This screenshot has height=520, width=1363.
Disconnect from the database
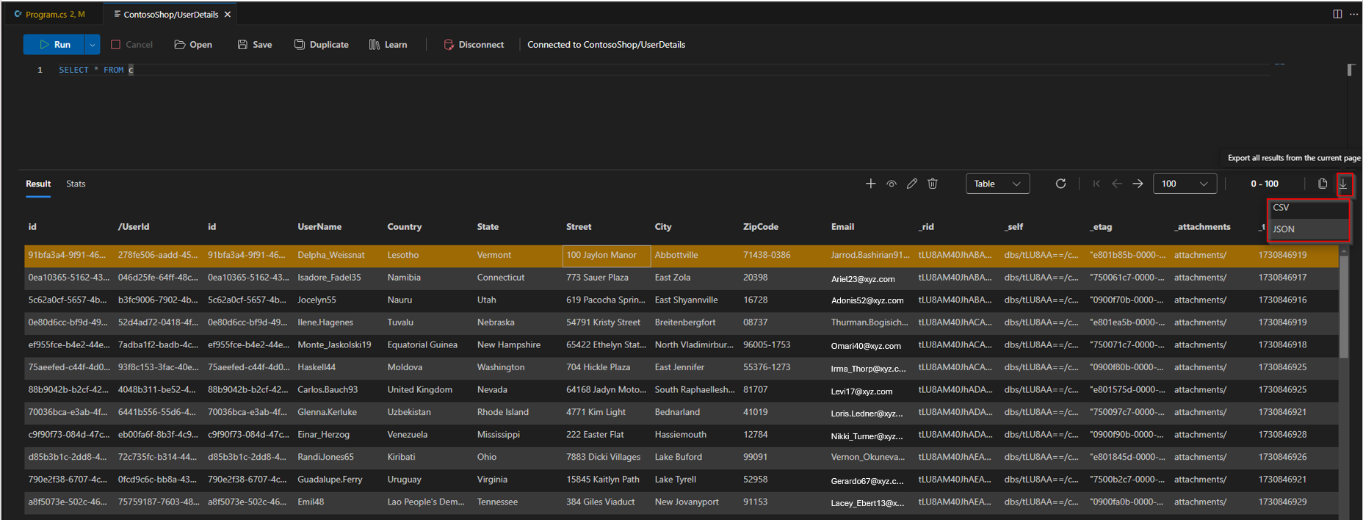[474, 45]
